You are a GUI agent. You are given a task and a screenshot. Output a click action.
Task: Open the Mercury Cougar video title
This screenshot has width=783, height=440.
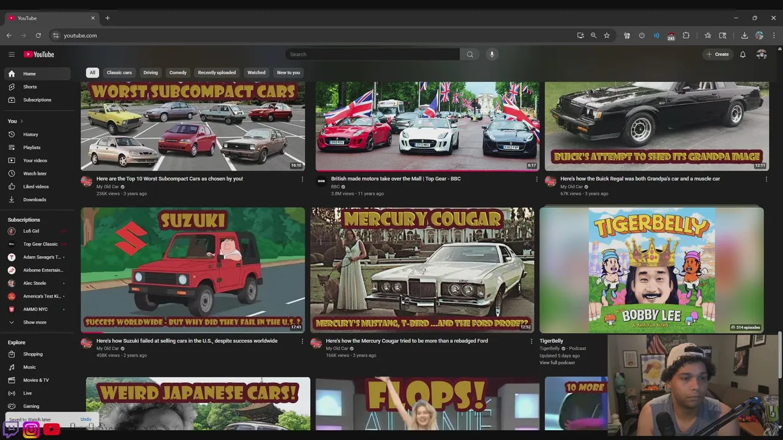point(407,341)
